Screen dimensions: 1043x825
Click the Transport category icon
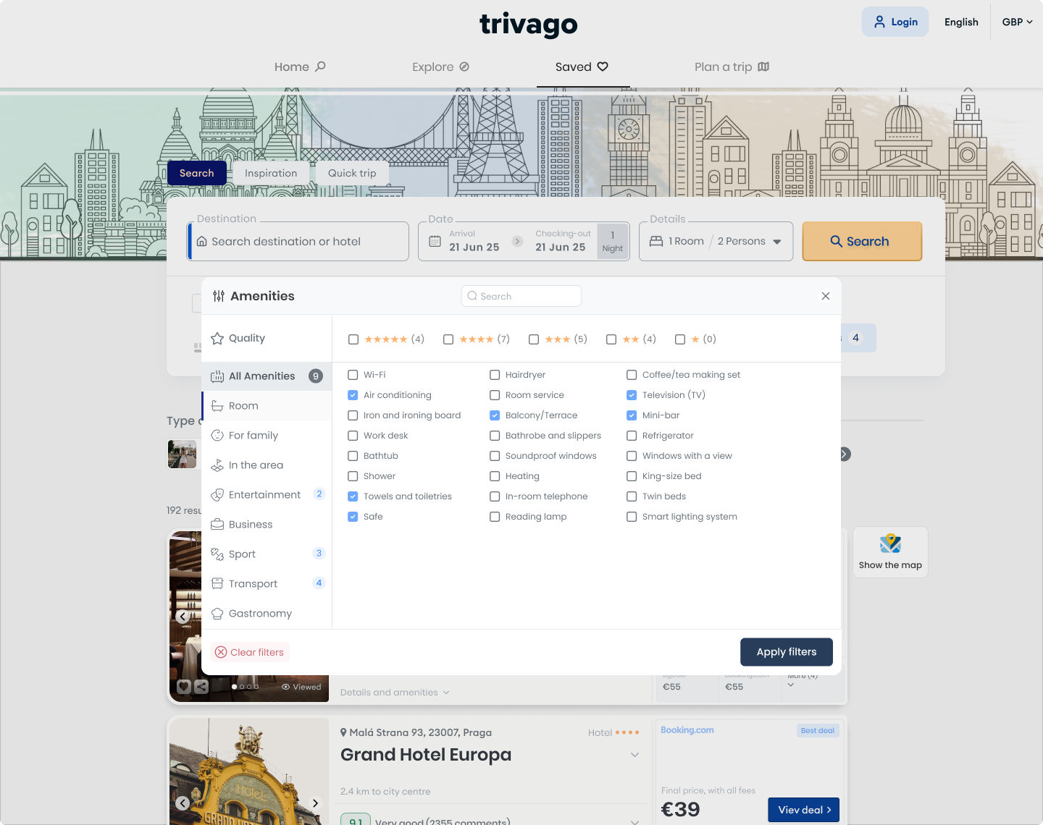[x=217, y=584]
